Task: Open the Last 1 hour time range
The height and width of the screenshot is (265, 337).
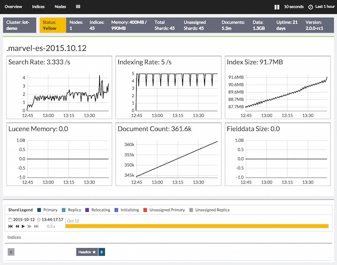Action: tap(325, 7)
